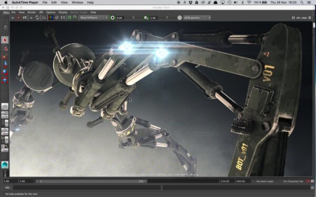Open the Apple menu
This screenshot has height=197, width=316.
6,3
